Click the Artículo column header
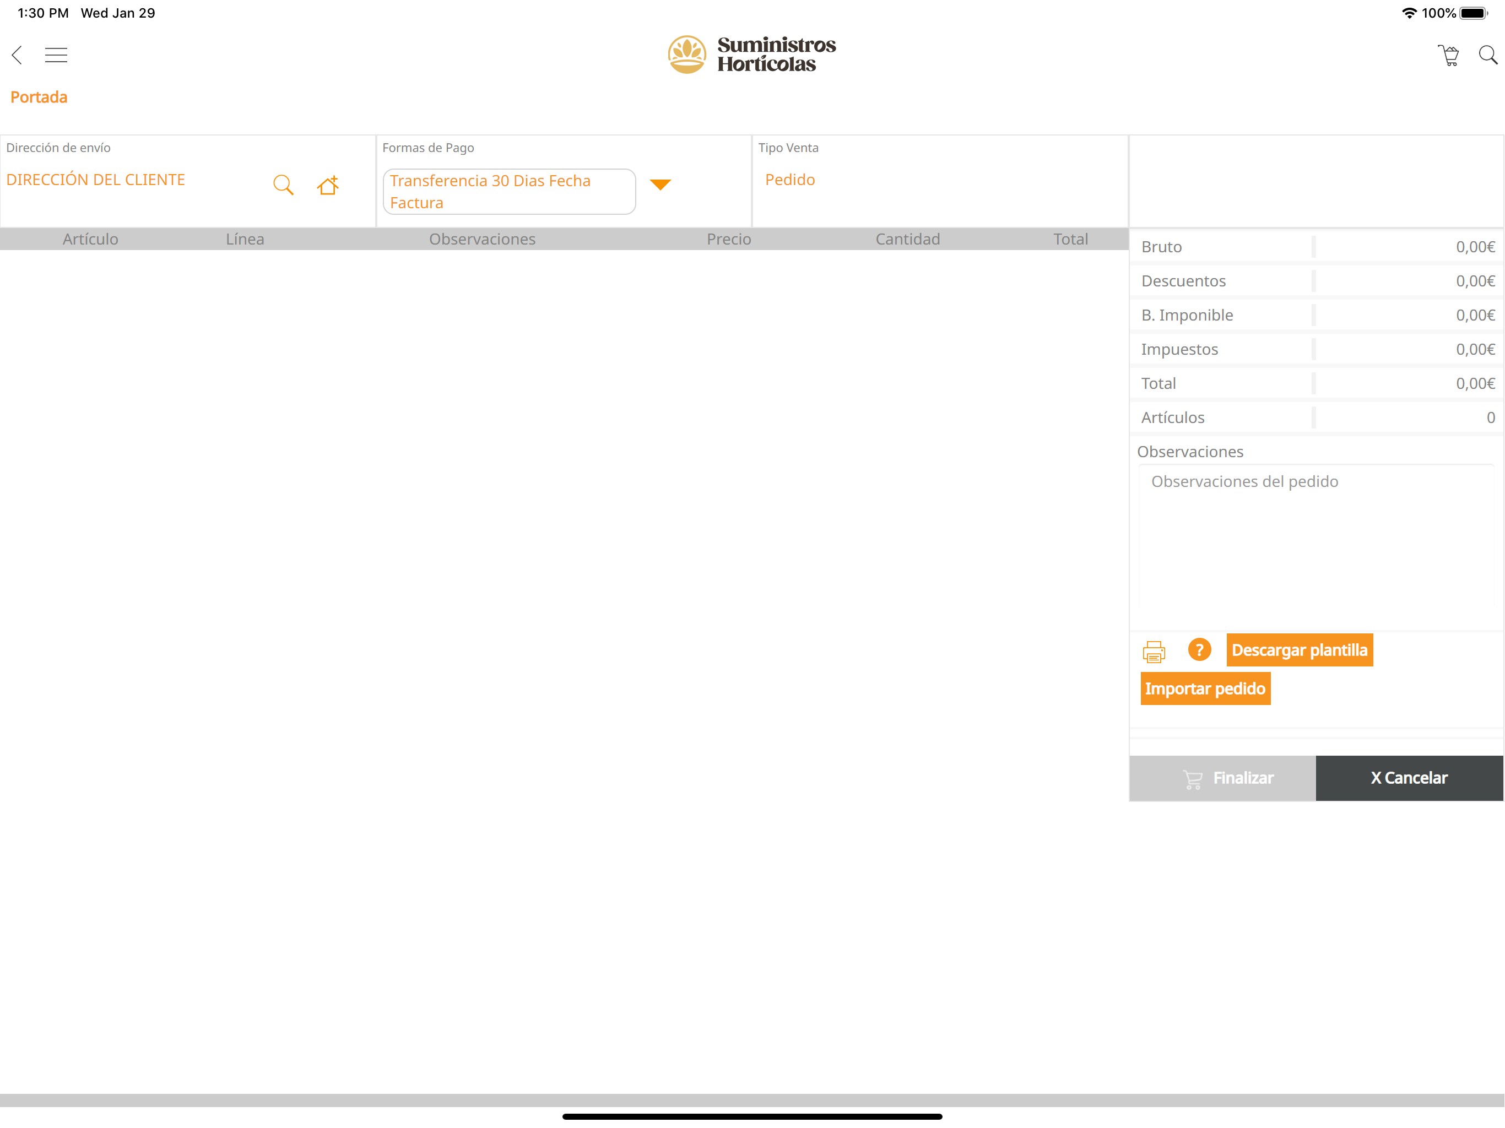The image size is (1505, 1128). tap(90, 239)
